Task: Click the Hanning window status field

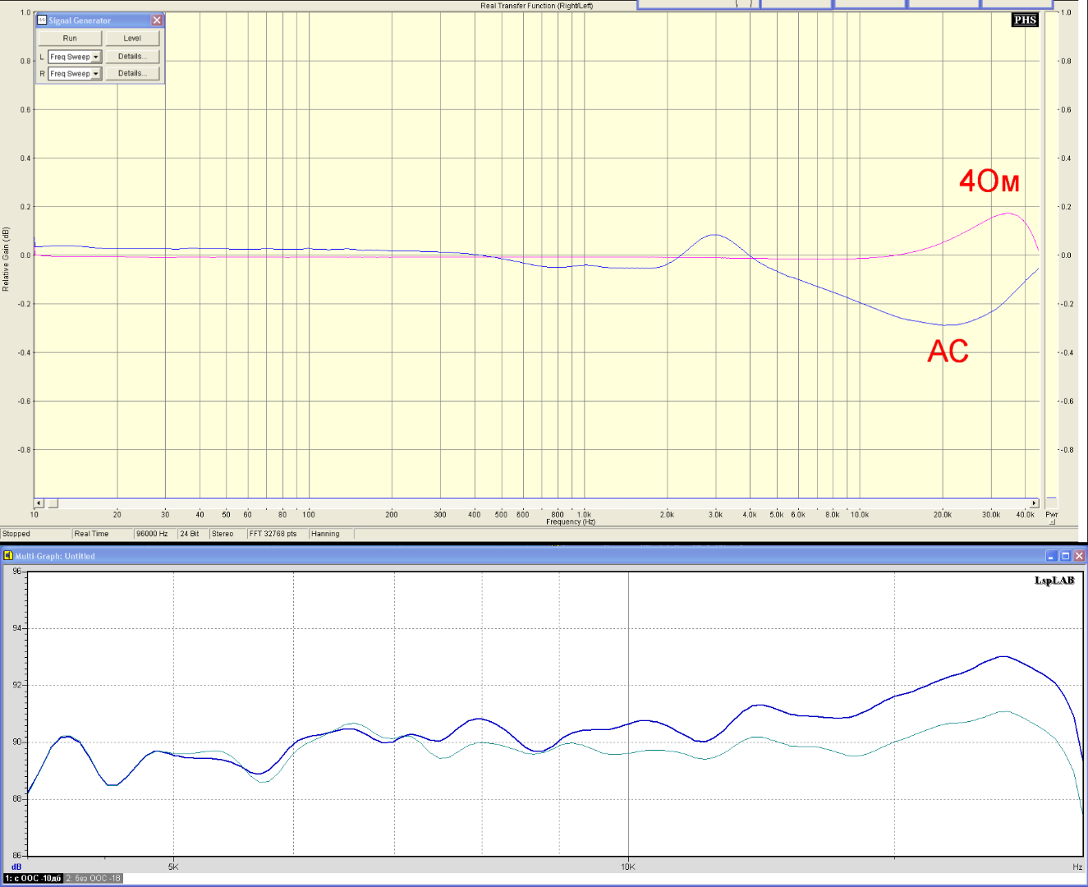Action: [326, 534]
